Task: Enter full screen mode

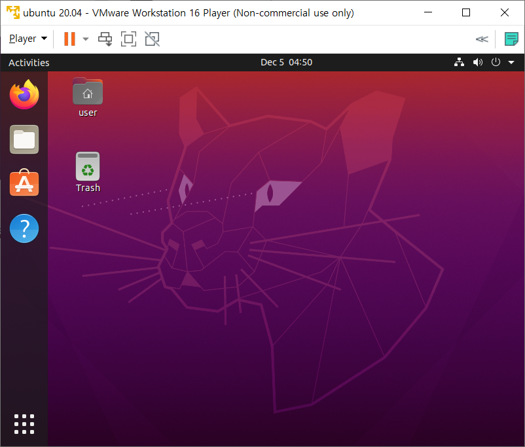Action: 128,39
